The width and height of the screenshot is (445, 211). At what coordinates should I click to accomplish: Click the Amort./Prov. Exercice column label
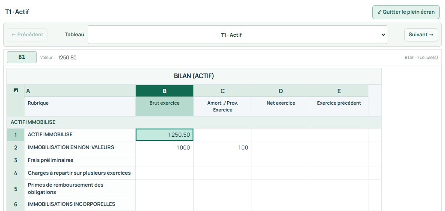223,106
